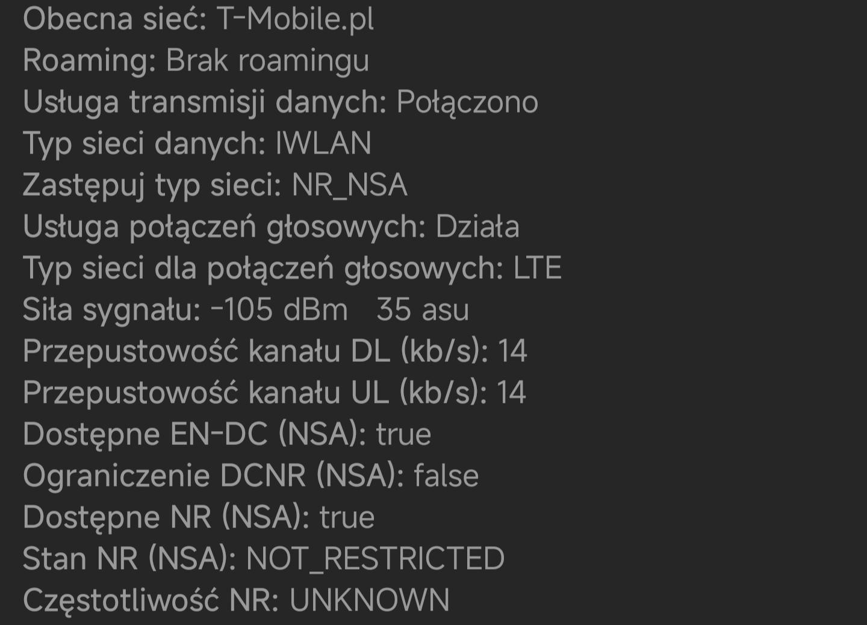Screen dimensions: 867x625
Task: Select the DL channel bandwidth line
Action: tap(275, 352)
